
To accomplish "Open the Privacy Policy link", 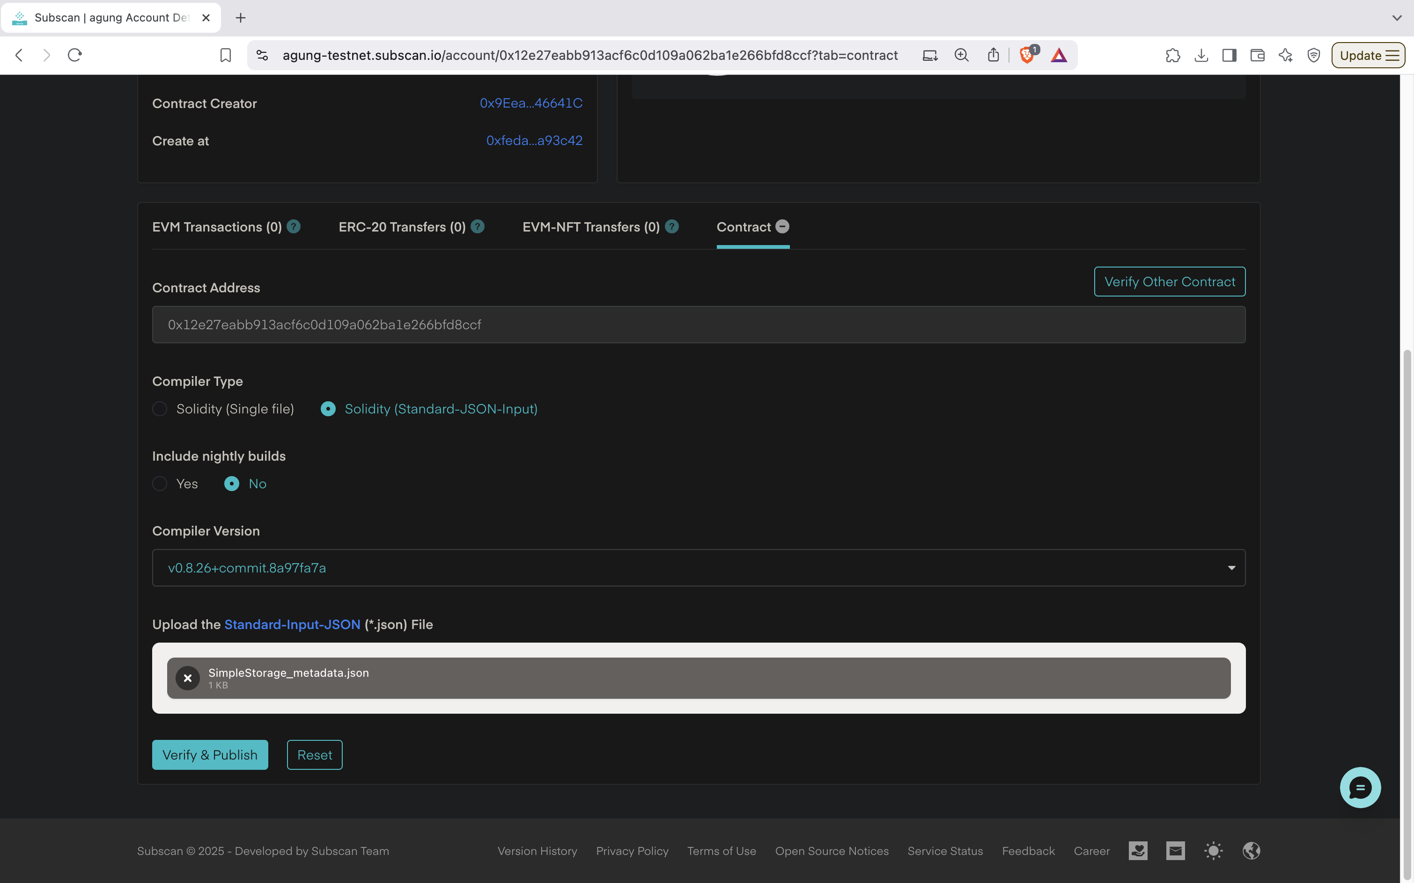I will click(x=633, y=851).
